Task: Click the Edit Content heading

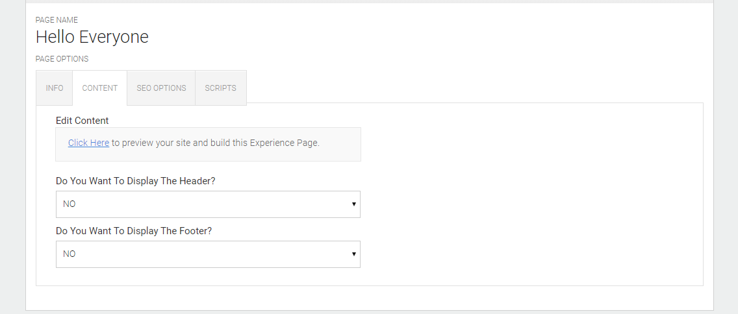Action: [83, 121]
